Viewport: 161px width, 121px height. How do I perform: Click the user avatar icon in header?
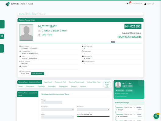pos(145,4)
